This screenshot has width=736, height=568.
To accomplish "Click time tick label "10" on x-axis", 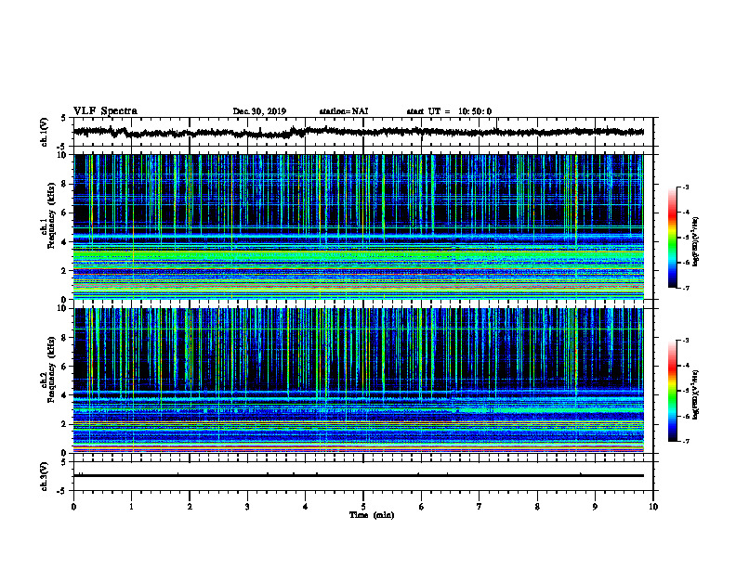I will pos(653,507).
